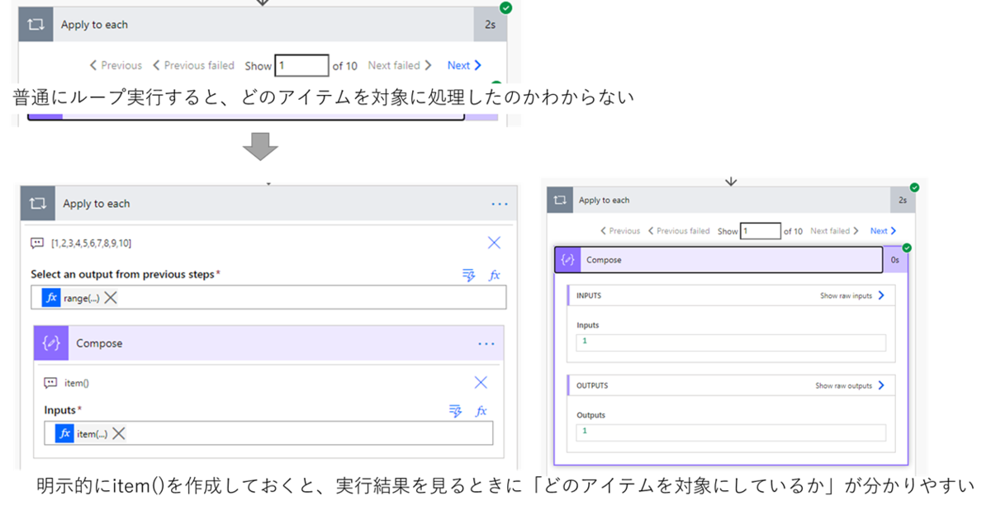Click the range(...) expression token
The image size is (991, 510).
[x=71, y=298]
